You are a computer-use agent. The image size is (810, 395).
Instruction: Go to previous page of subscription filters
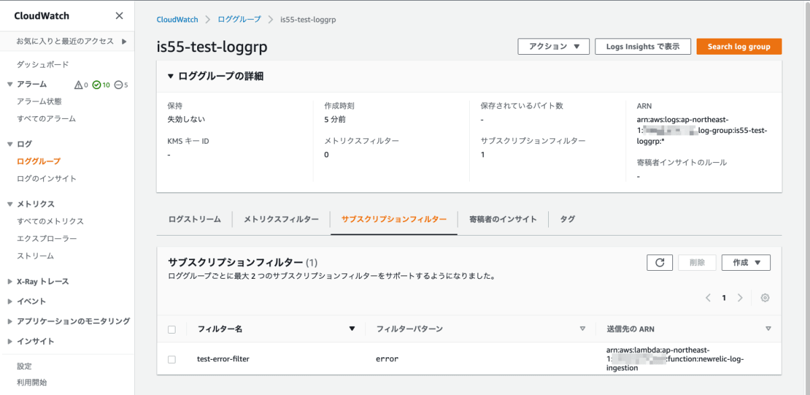708,298
